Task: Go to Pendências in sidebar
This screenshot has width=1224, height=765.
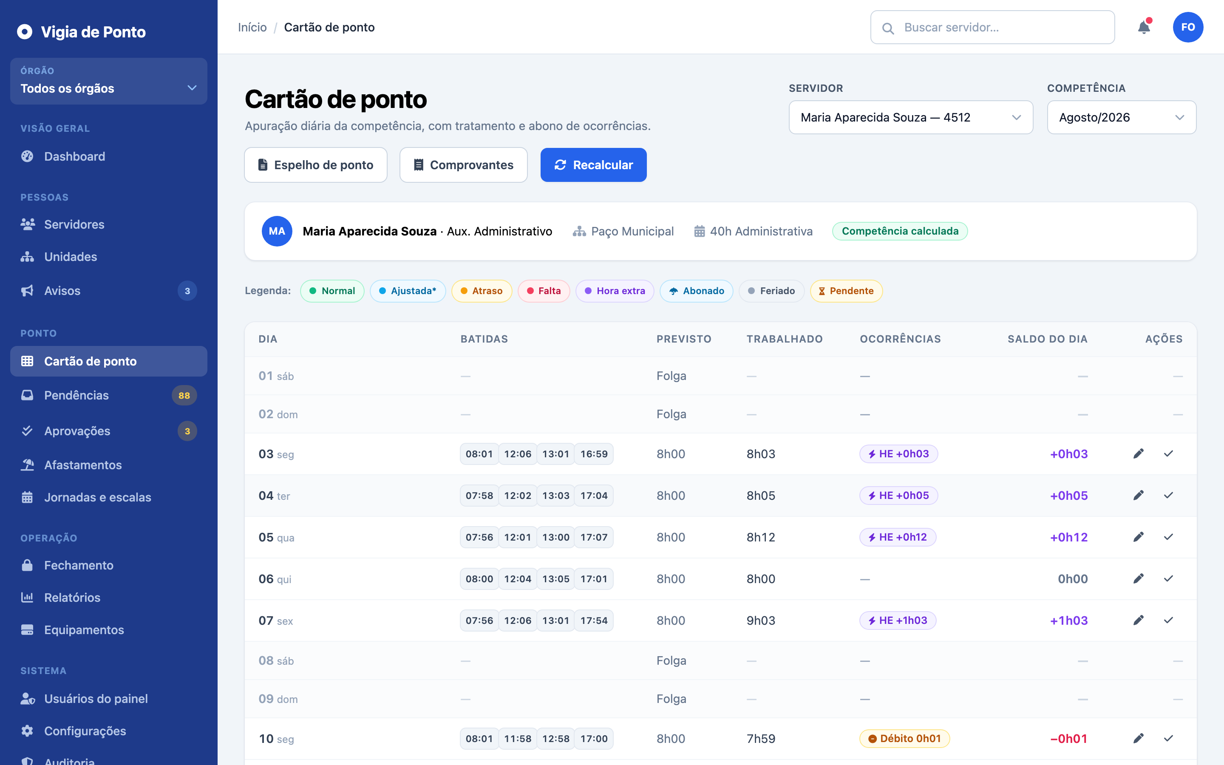Action: 109,395
